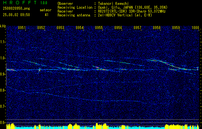Click the 'meteor' label
The height and width of the screenshot is (129, 202).
tap(46, 10)
